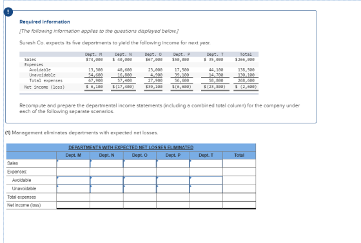Click the 'Dept. P' answer table header
The width and height of the screenshot is (361, 243).
(x=173, y=156)
